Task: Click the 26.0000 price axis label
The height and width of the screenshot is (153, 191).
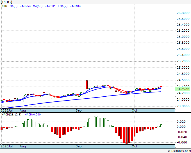Action: [183, 37]
